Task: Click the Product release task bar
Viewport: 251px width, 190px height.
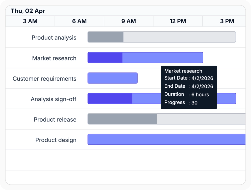Action: pyautogui.click(x=166, y=119)
